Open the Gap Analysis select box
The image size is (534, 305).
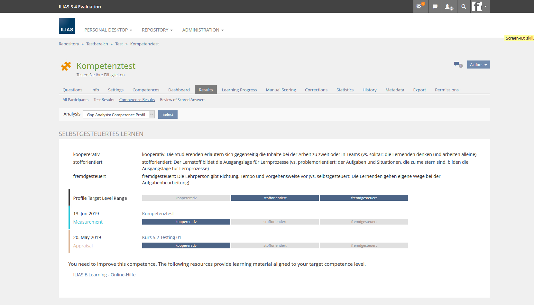click(119, 115)
